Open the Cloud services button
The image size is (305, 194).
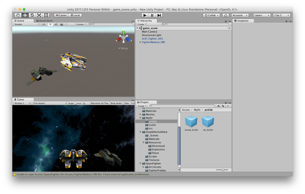pos(226,15)
